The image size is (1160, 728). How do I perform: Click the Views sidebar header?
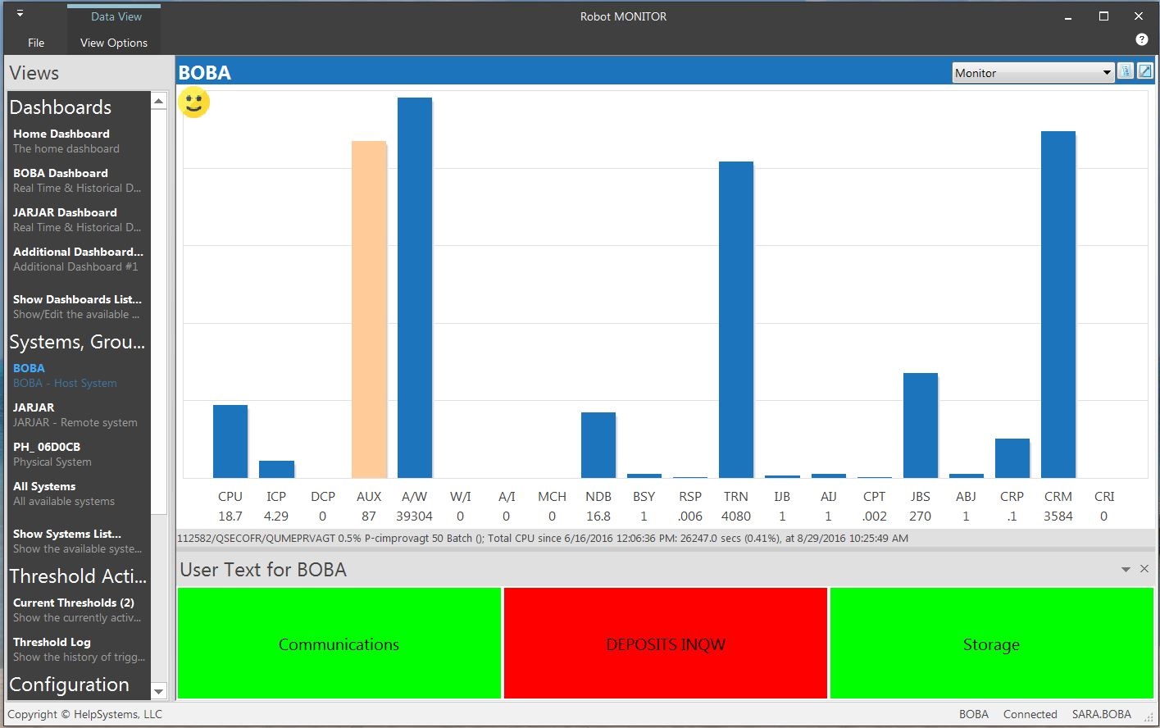point(34,73)
